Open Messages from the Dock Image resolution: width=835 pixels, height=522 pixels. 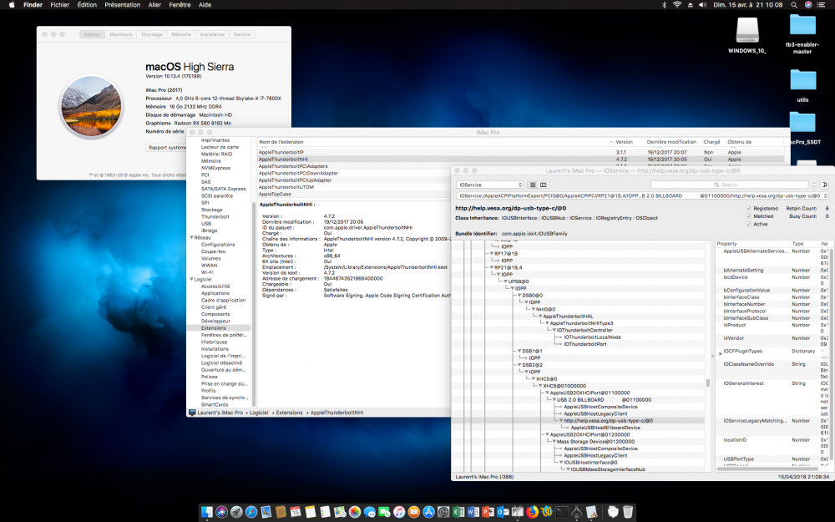coord(370,513)
